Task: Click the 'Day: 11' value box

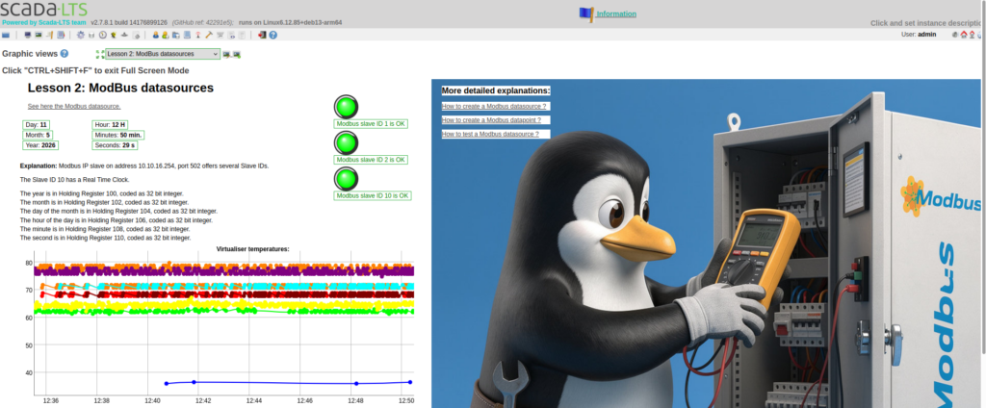Action: pos(38,125)
